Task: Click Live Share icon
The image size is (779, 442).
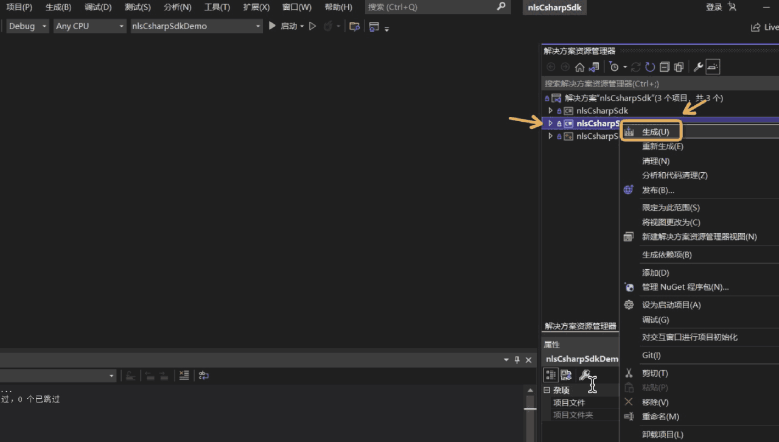Action: coord(755,27)
